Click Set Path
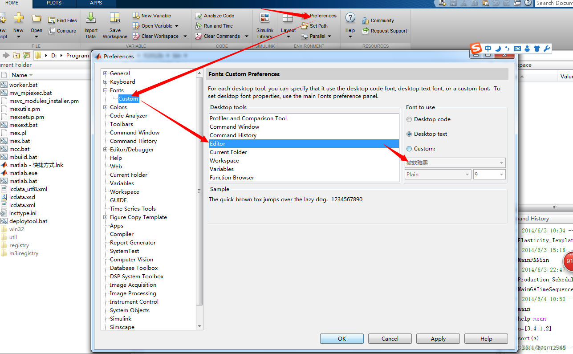Screen dimensions: 573x354 click(315, 26)
